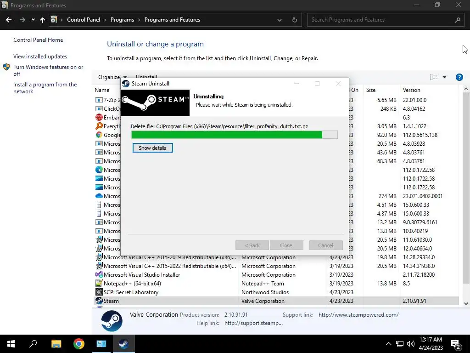Open the Help question mark icon
Image resolution: width=470 pixels, height=353 pixels.
pyautogui.click(x=459, y=77)
